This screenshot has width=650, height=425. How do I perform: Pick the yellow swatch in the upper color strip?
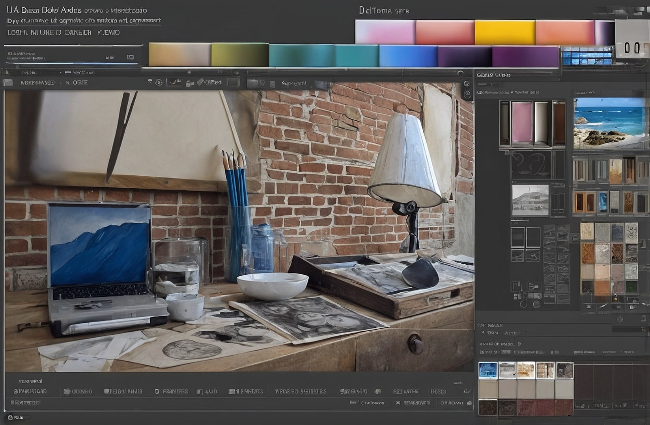[x=505, y=32]
